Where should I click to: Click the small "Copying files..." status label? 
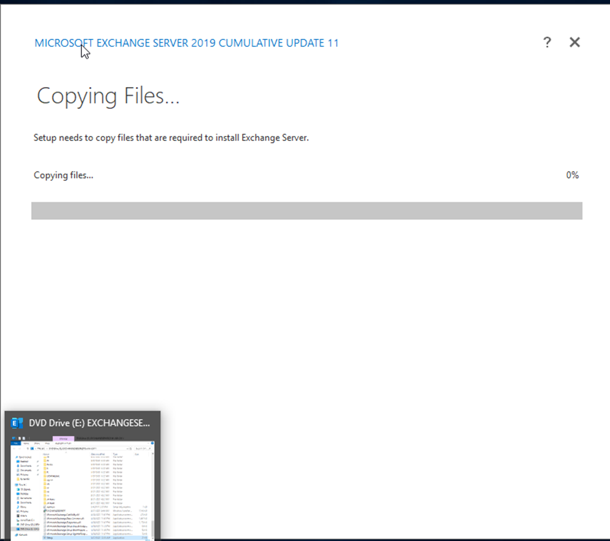click(x=63, y=175)
